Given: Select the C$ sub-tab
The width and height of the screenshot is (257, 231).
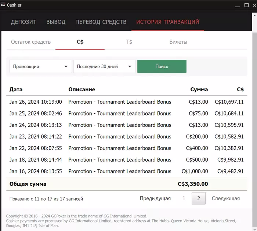Looking at the screenshot, I should (x=80, y=42).
